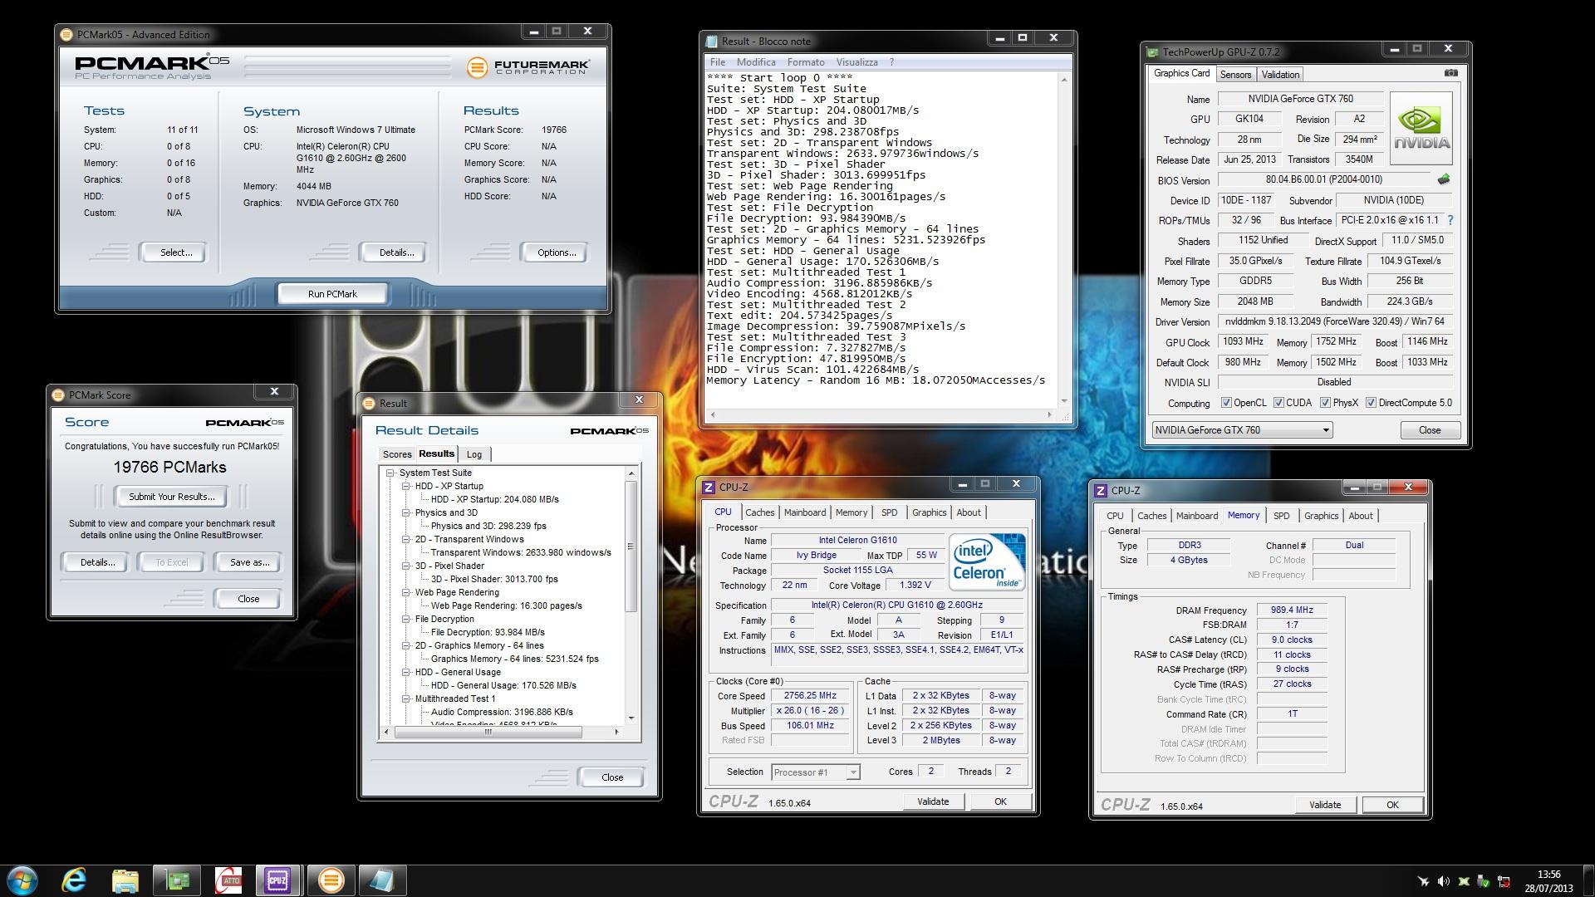Click the Futuremark Corporation logo
This screenshot has height=897, width=1595.
tap(528, 67)
